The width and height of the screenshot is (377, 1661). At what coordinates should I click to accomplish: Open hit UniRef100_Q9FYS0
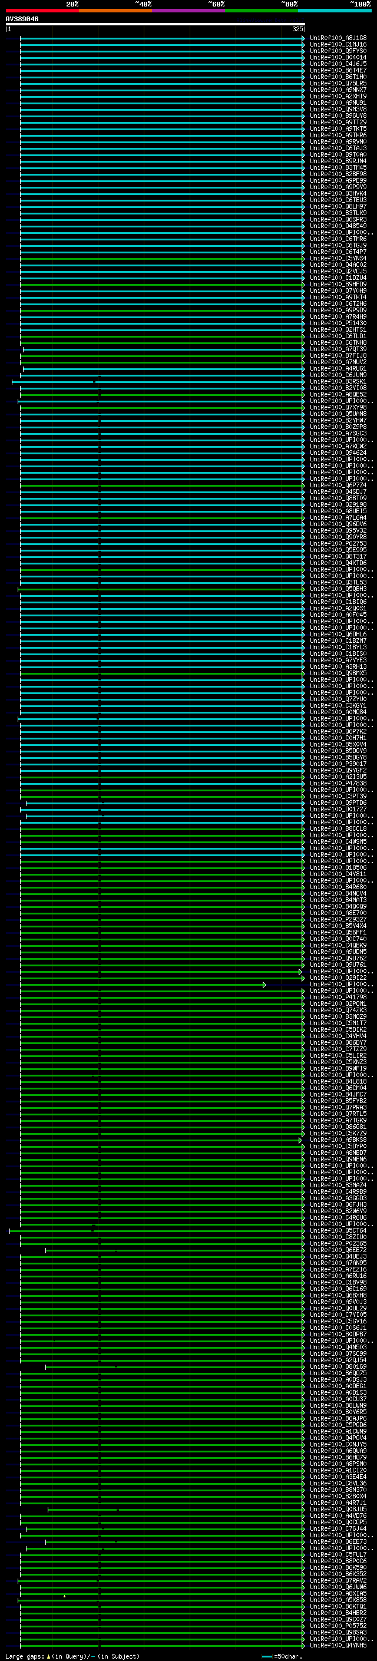[x=338, y=51]
